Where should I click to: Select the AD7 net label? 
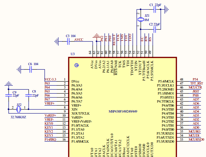(x=196, y=100)
